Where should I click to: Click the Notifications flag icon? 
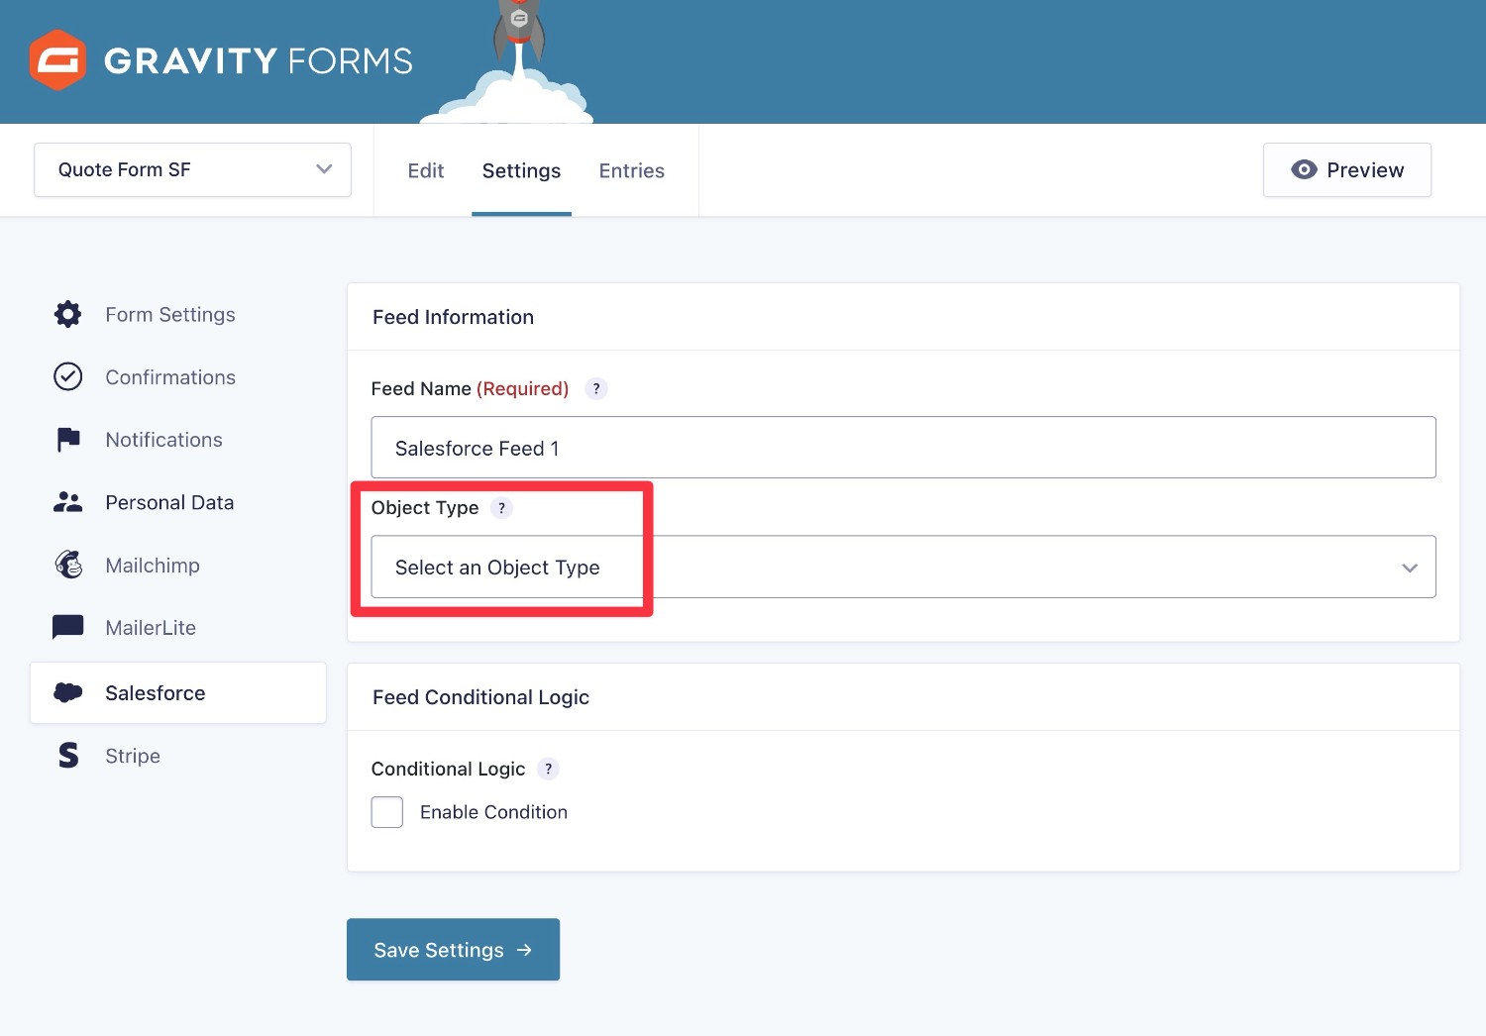tap(67, 439)
